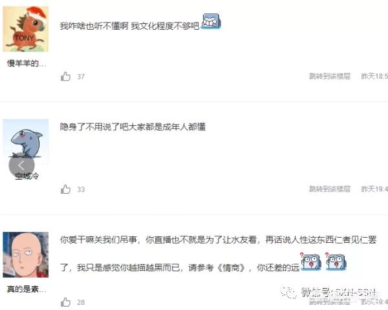
Task: Open the TONY horse avatar profile
Action: (x=25, y=29)
